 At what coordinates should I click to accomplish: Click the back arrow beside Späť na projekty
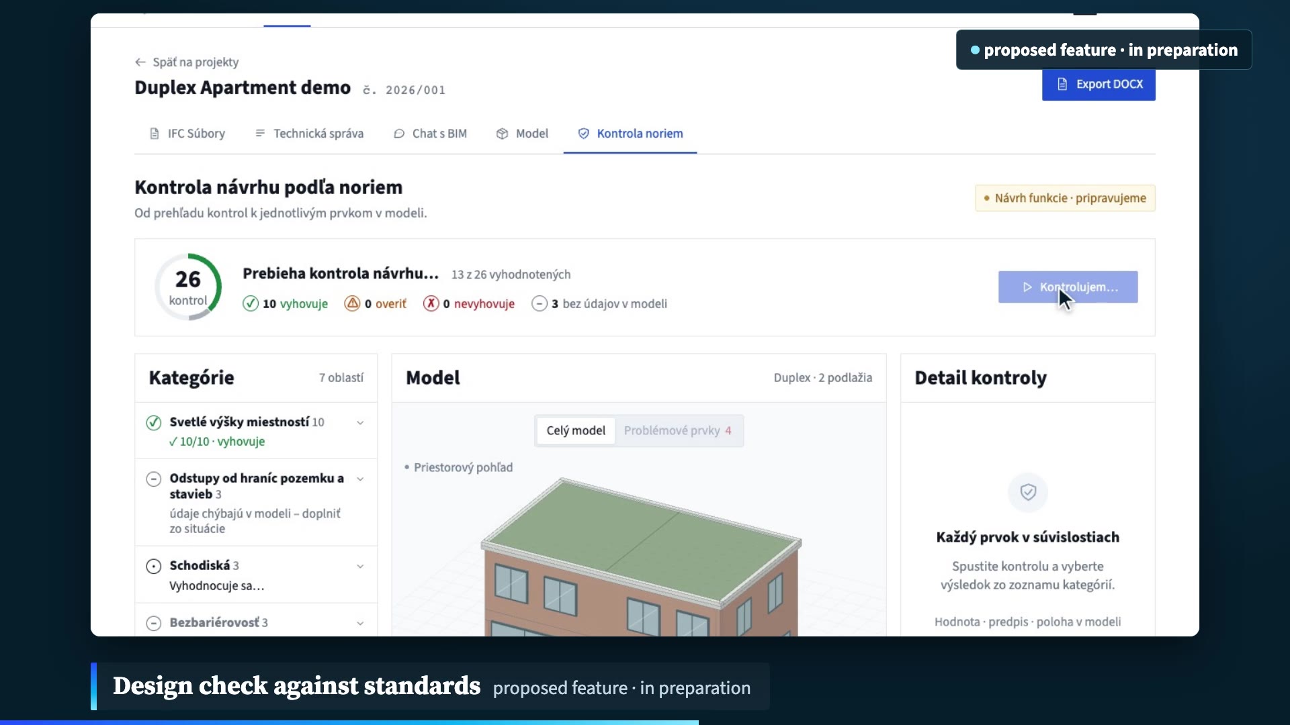tap(140, 62)
